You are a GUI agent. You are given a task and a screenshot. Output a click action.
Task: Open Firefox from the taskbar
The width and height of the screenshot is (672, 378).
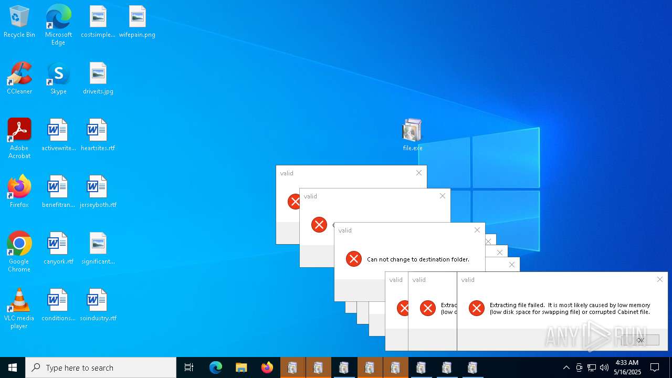point(267,367)
